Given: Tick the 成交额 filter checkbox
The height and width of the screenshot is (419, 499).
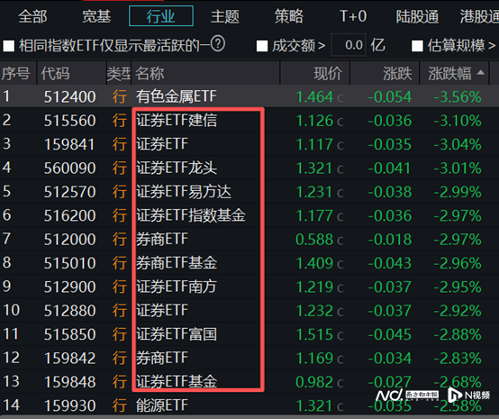Looking at the screenshot, I should (262, 46).
